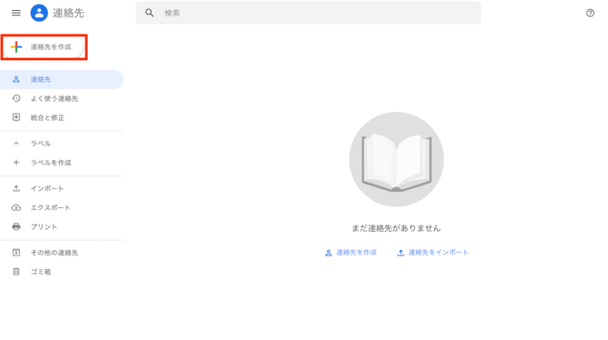608x340 pixels.
Task: Click the printer icon beside プリント
Action: (17, 227)
